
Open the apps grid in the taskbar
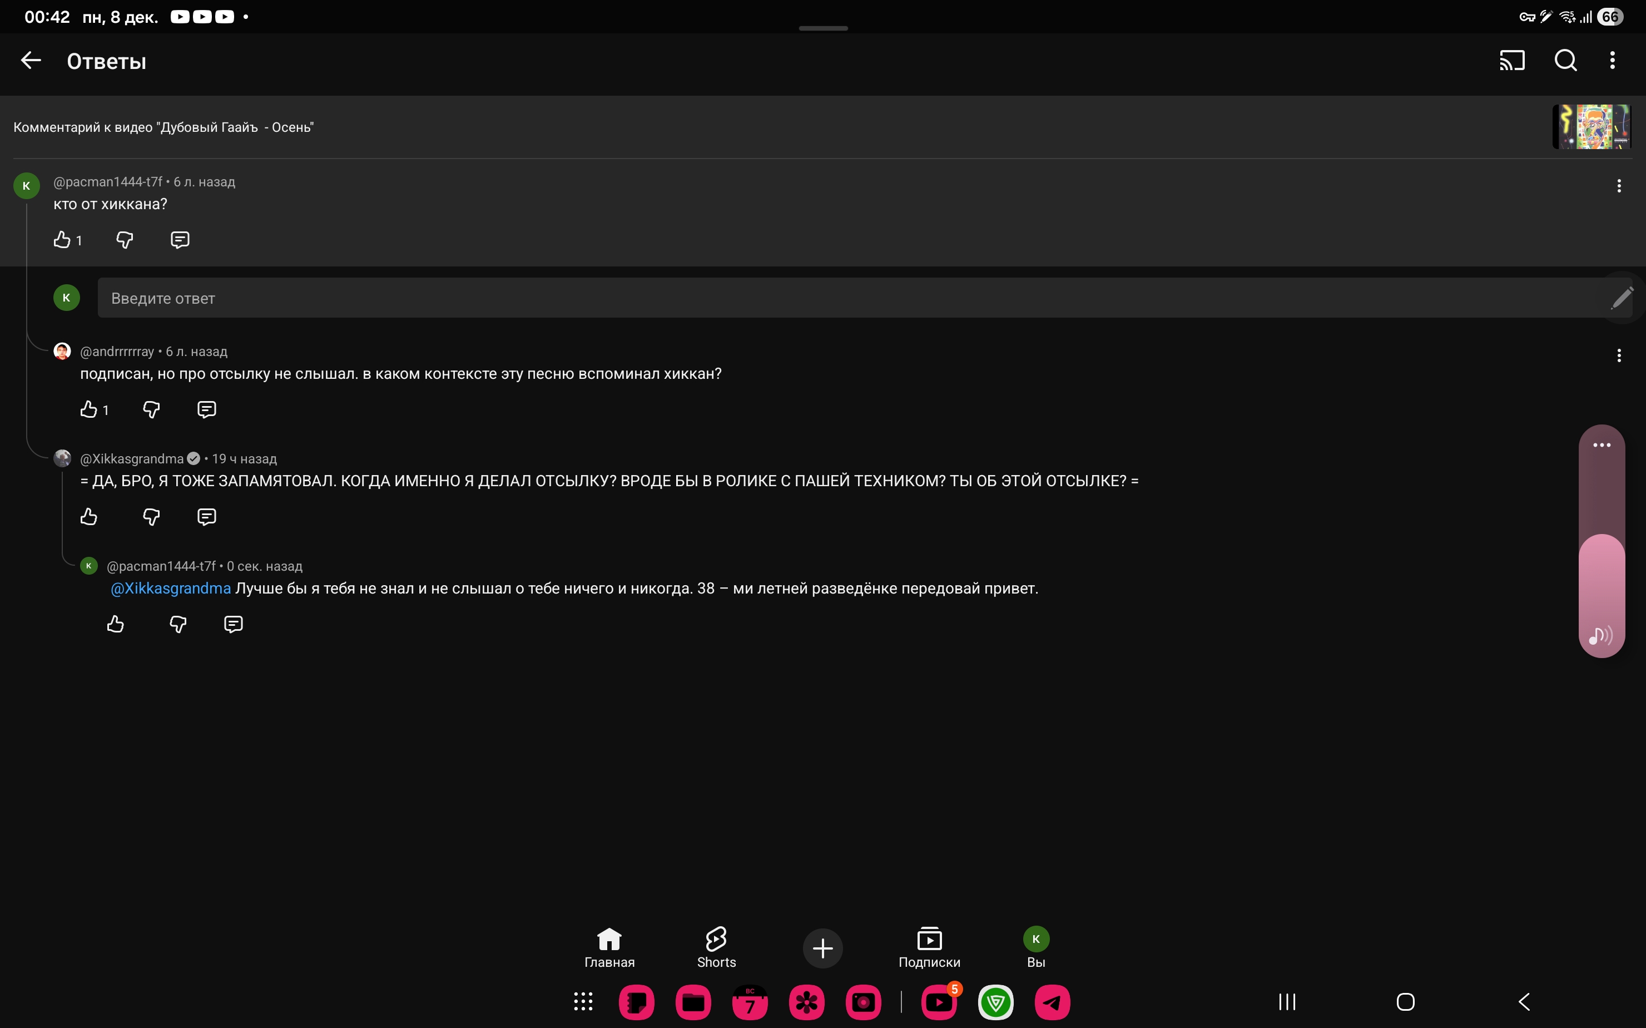click(x=583, y=1002)
